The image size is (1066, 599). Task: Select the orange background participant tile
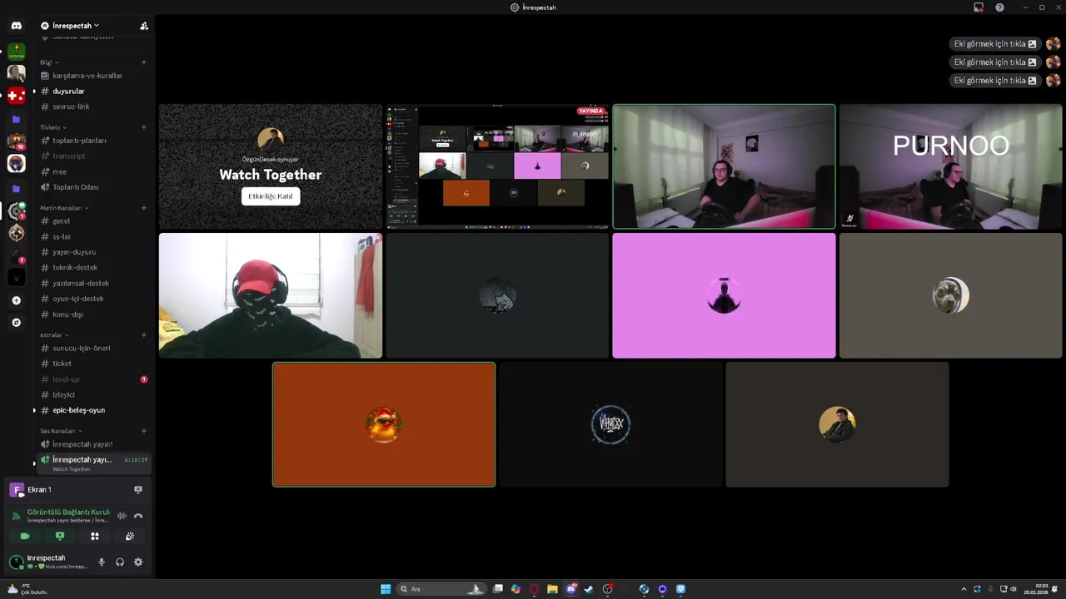tap(384, 424)
